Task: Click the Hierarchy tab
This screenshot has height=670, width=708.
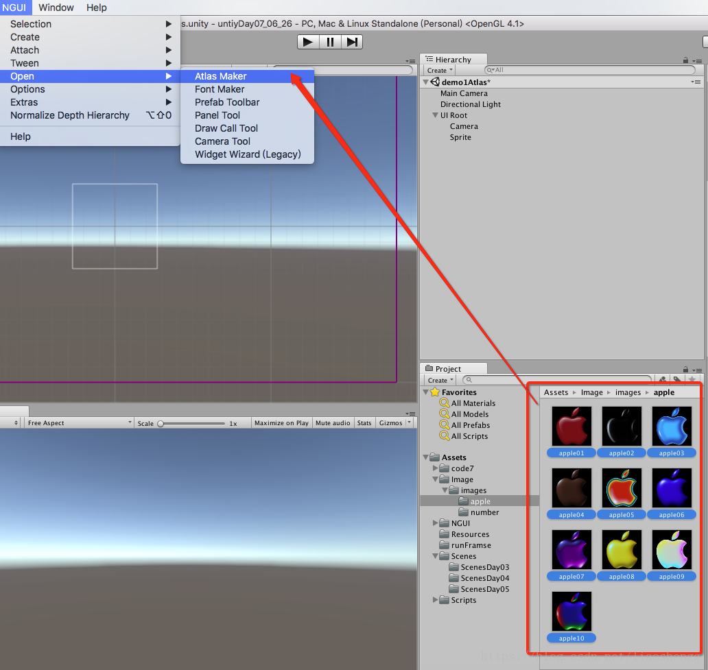Action: pos(453,59)
